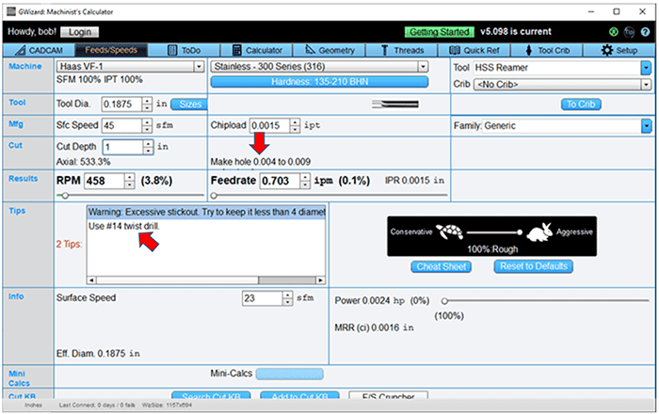Screen dimensions: 659x414
Task: Click the tips list right scroll arrow
Action: click(x=321, y=280)
